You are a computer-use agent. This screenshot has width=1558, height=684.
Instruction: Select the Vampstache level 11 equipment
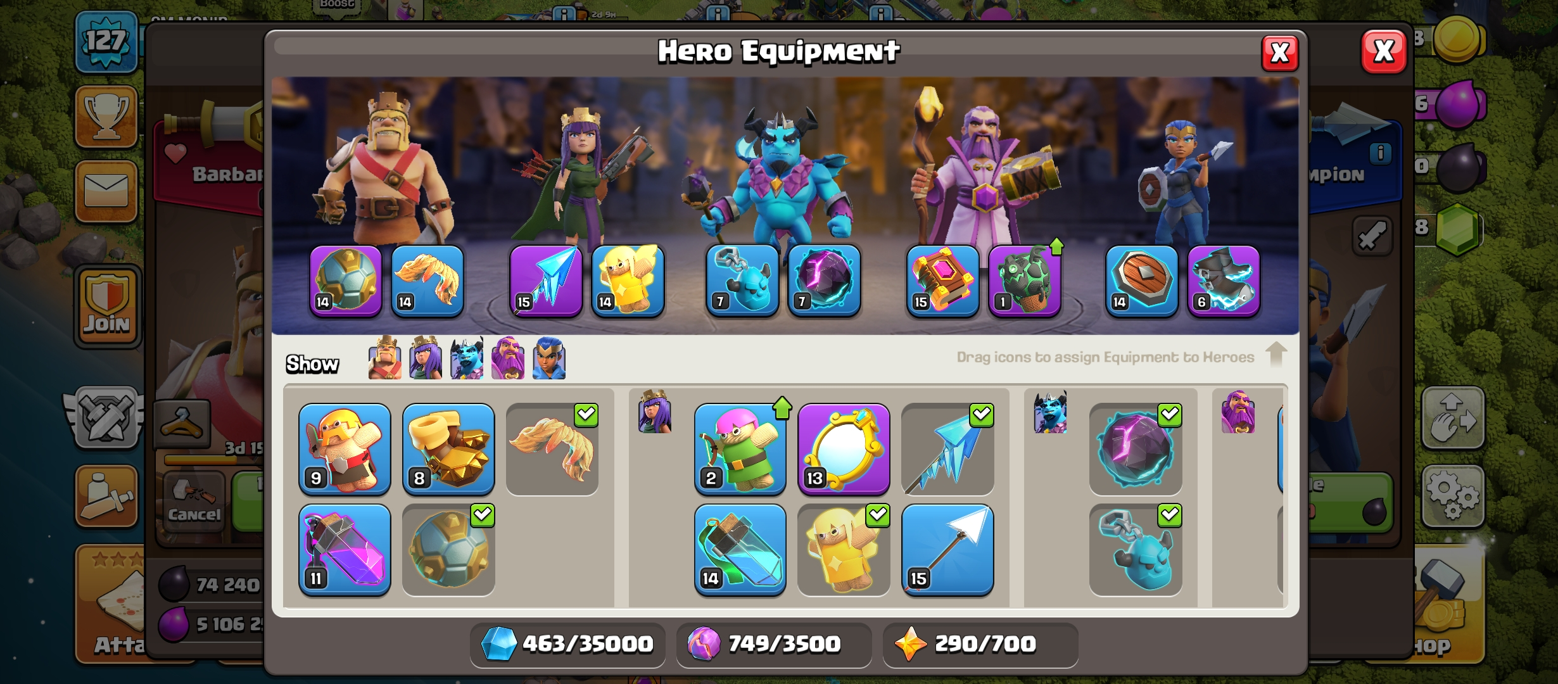pyautogui.click(x=345, y=550)
